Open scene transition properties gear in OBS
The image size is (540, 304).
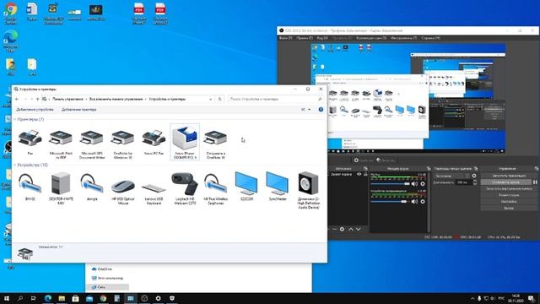(474, 176)
